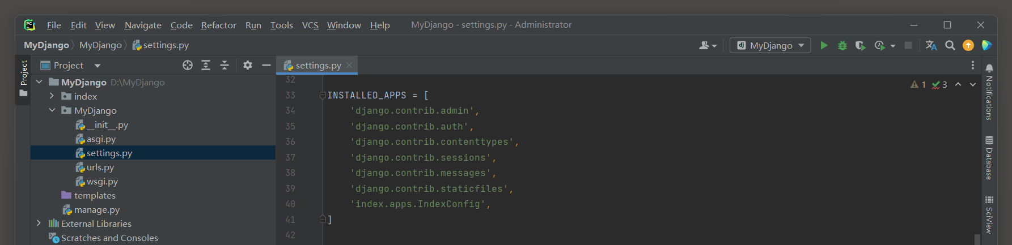The width and height of the screenshot is (1012, 245).
Task: Close the settings.py editor tab
Action: [x=349, y=65]
